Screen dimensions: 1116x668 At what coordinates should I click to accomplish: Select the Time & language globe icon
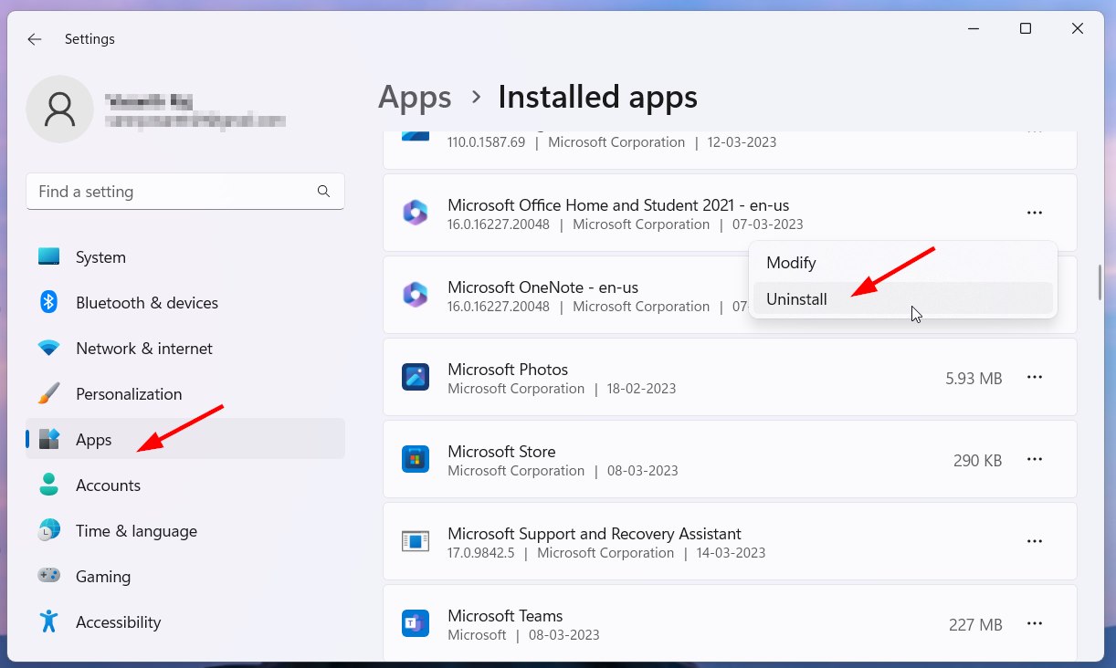point(49,530)
